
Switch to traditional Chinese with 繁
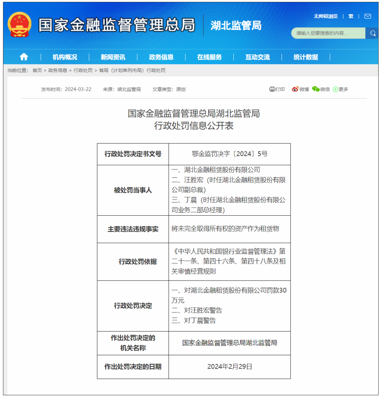[x=351, y=16]
